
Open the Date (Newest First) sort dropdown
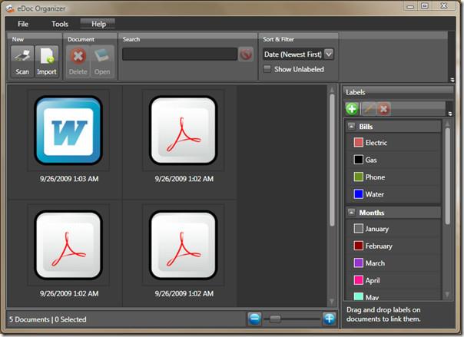tap(329, 54)
